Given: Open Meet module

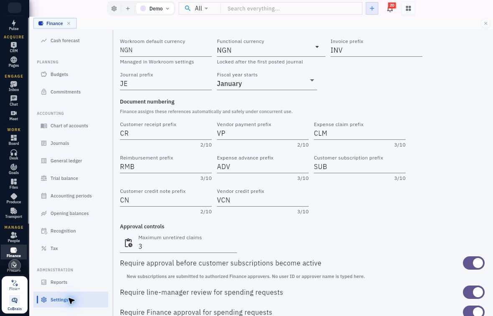Looking at the screenshot, I should click(13, 115).
